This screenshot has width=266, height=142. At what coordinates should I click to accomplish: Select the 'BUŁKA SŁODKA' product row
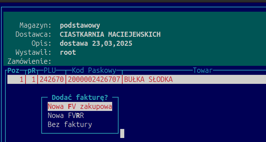pos(148,80)
